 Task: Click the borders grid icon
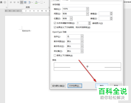(42, 2)
